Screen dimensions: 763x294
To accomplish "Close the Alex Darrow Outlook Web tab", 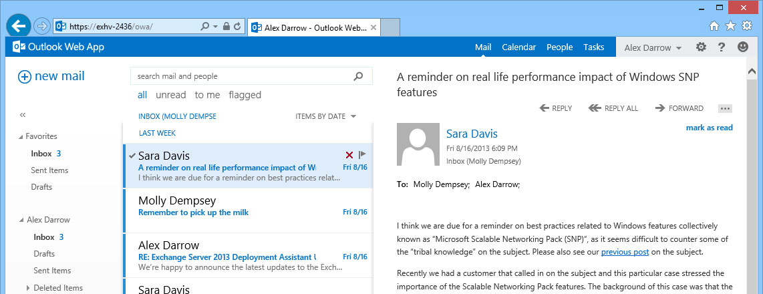I will (x=373, y=28).
